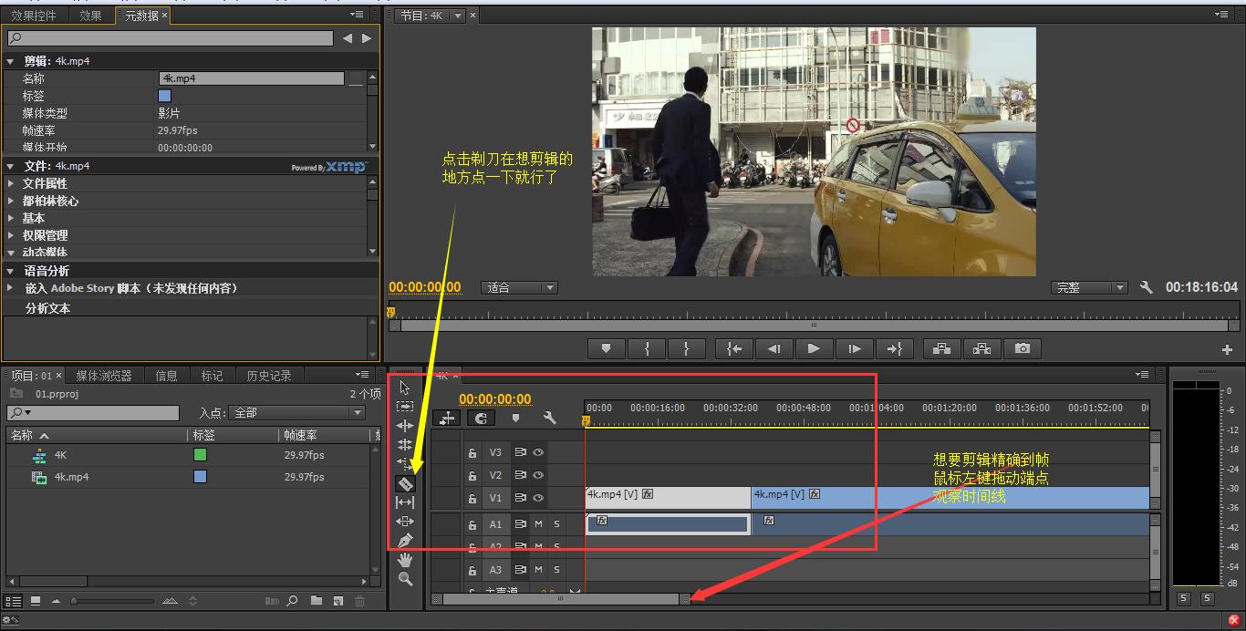Click the metadata search input field
1246x631 pixels.
(x=171, y=38)
